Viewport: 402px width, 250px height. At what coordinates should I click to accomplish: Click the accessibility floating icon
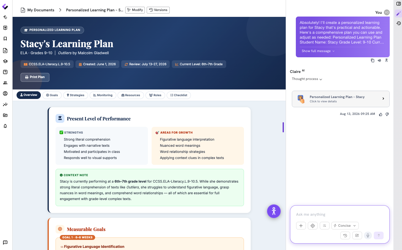point(274,211)
